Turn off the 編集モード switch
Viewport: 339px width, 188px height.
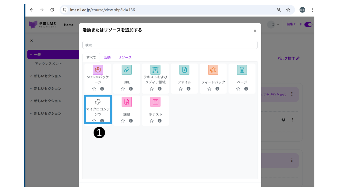(x=308, y=25)
